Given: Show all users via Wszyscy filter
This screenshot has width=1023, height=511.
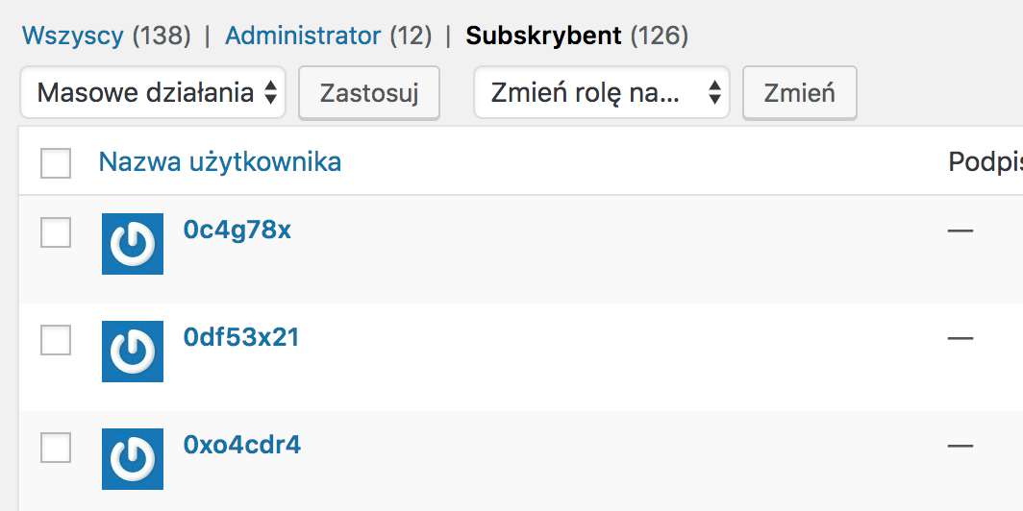Looking at the screenshot, I should pyautogui.click(x=72, y=36).
